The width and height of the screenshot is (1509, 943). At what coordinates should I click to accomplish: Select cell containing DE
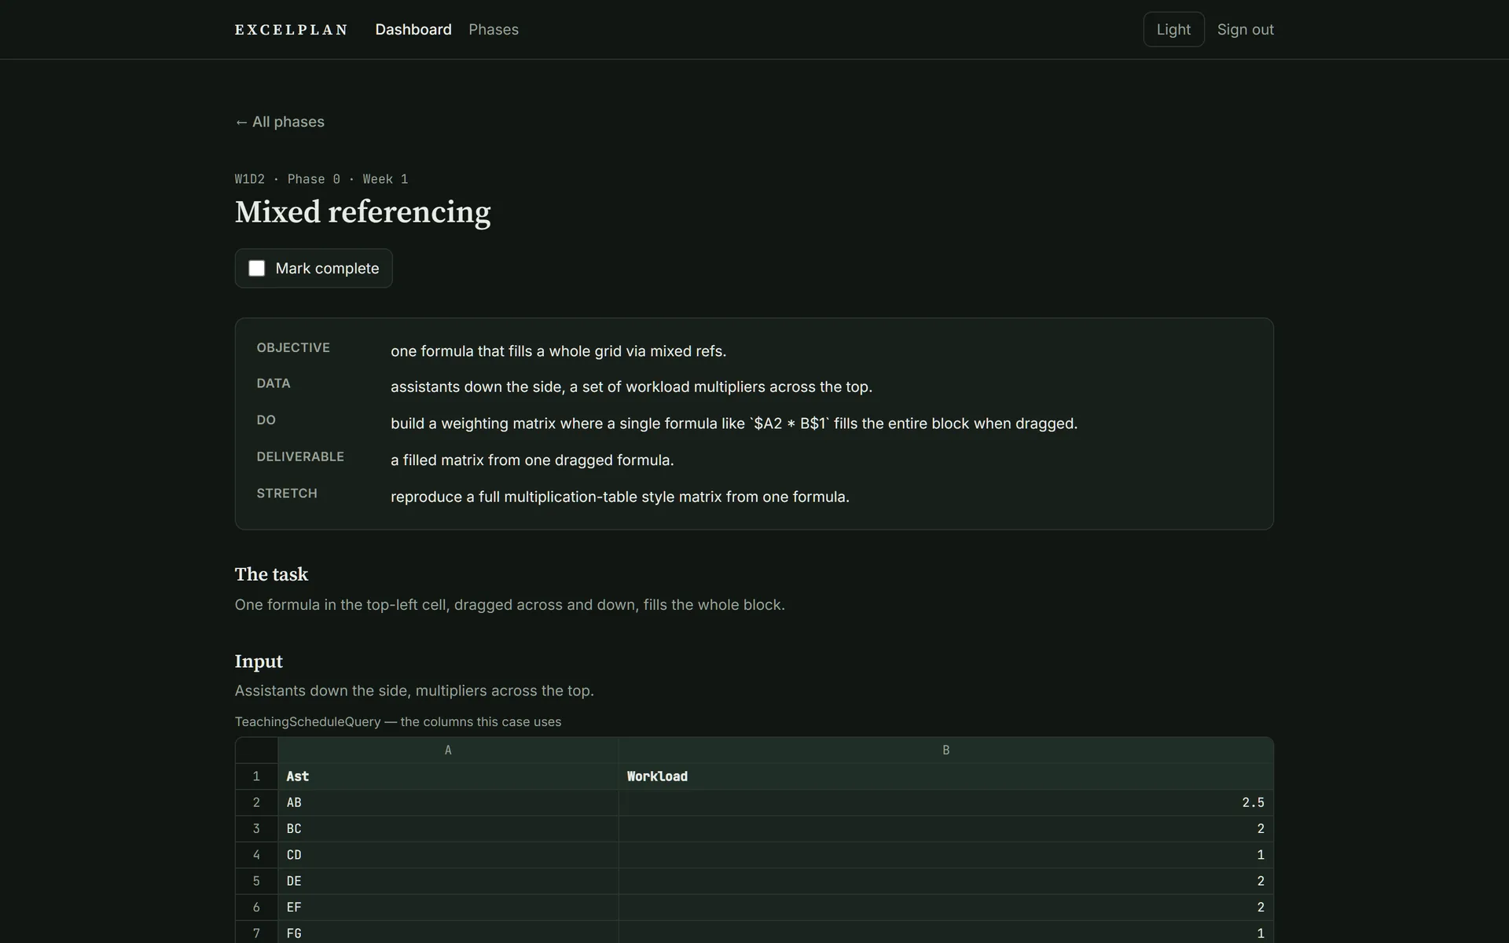point(448,881)
